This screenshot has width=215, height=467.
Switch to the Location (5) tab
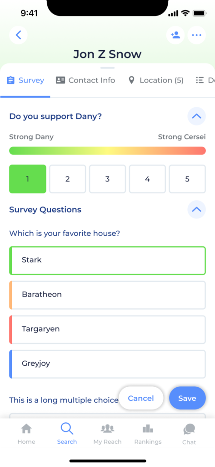pyautogui.click(x=155, y=80)
